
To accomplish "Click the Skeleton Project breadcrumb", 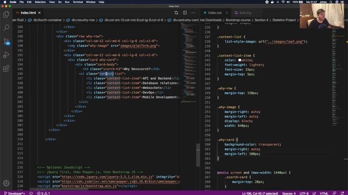I will pyautogui.click(x=284, y=20).
